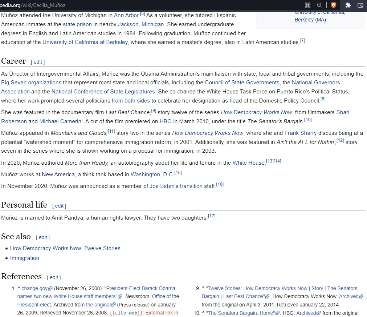Click citation [14] after White House
Image resolution: width=367 pixels, height=317 pixels.
pyautogui.click(x=277, y=161)
